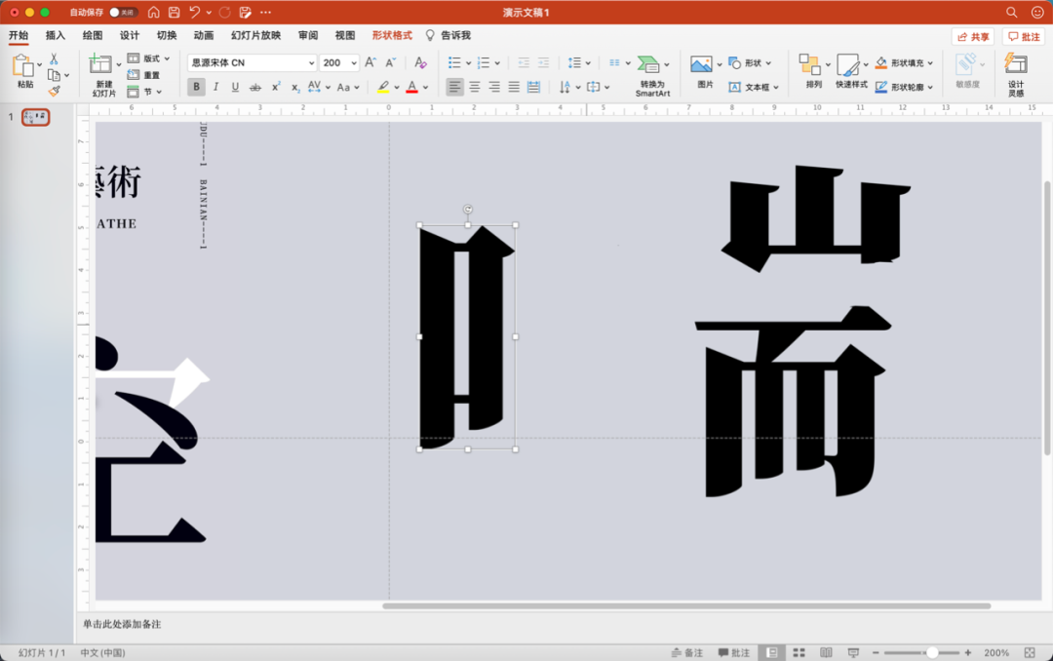This screenshot has height=661, width=1053.
Task: Expand the Layout dropdown
Action: coord(149,58)
